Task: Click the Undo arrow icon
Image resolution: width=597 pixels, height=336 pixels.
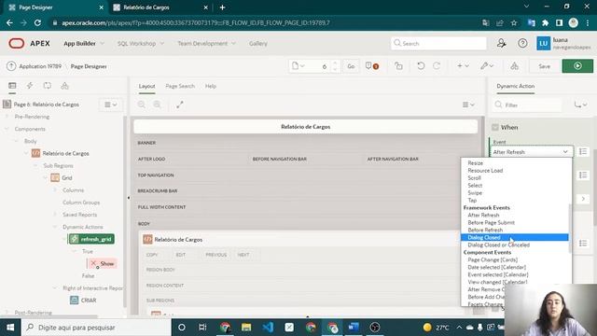Action: [x=421, y=66]
